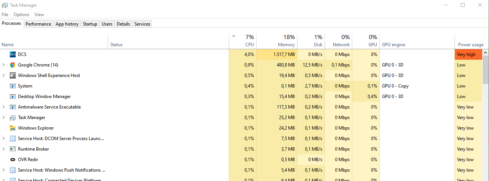Click the DCS process icon
The image size is (489, 181).
click(12, 54)
